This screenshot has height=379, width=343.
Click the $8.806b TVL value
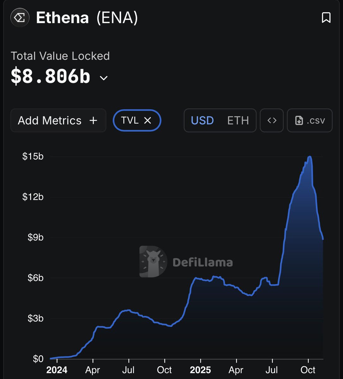[x=51, y=77]
